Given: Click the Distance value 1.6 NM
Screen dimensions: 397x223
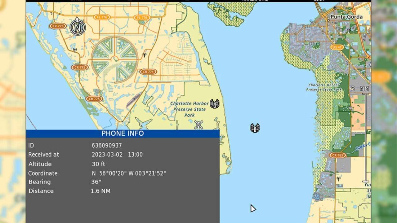Looking at the screenshot, I should coord(100,191).
